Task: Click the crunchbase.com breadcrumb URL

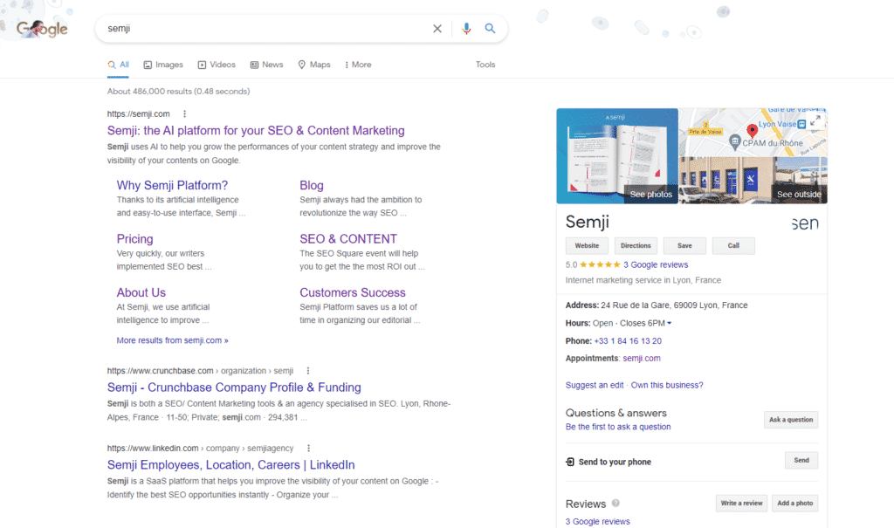Action: point(200,371)
